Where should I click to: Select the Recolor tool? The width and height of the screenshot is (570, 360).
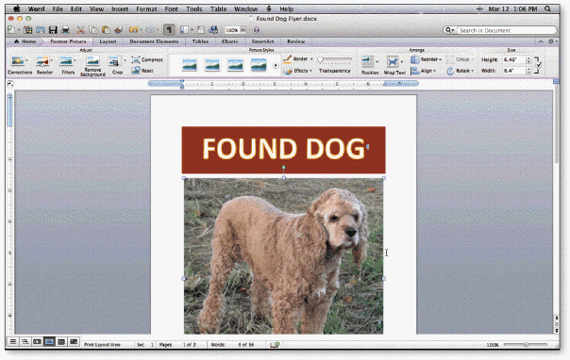tap(42, 61)
